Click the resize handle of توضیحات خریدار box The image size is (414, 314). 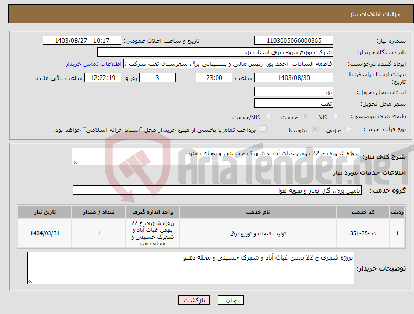pos(30,281)
